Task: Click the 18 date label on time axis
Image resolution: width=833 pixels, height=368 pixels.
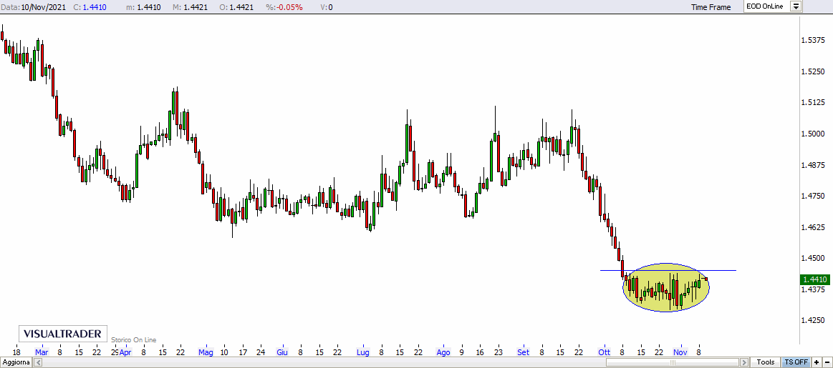Action: pos(16,352)
